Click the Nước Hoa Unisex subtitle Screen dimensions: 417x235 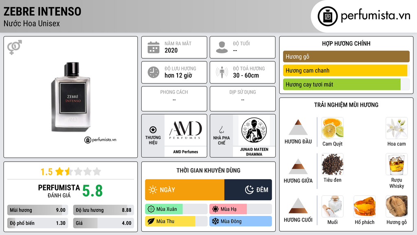click(32, 23)
